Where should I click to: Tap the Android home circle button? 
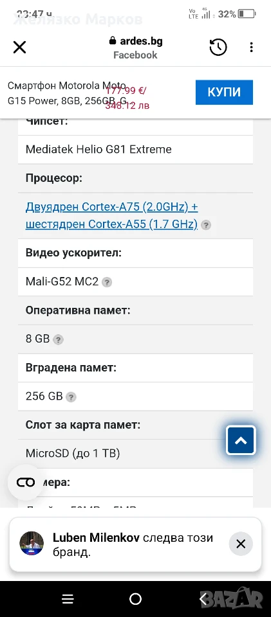coord(135,599)
